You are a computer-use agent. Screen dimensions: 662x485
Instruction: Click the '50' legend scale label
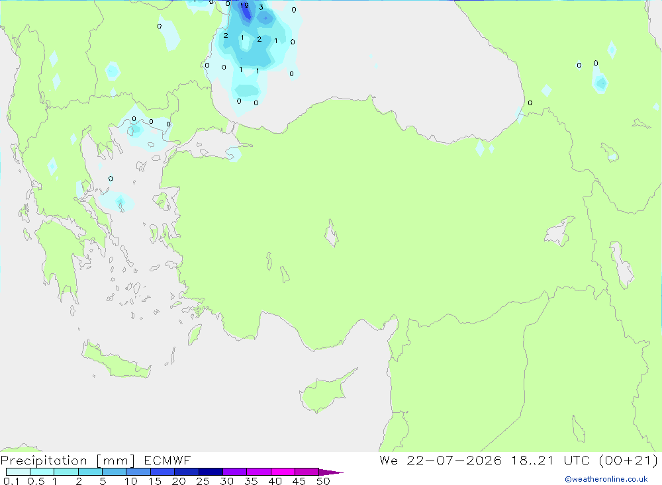[x=323, y=481]
